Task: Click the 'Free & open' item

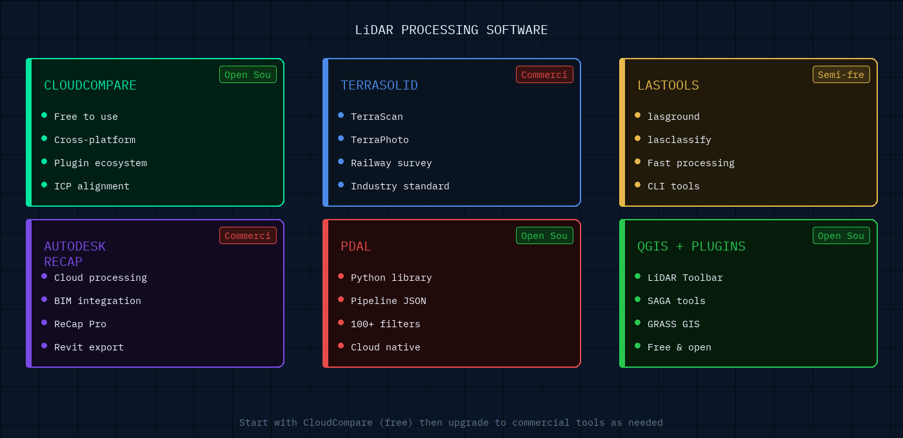Action: [679, 347]
